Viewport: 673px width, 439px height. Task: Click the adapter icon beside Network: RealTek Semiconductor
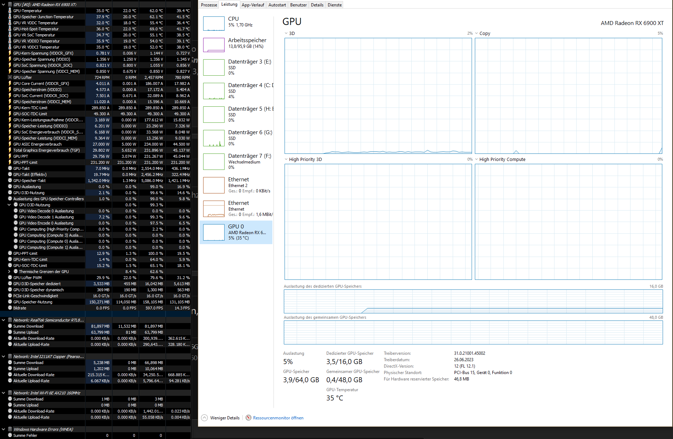click(10, 320)
